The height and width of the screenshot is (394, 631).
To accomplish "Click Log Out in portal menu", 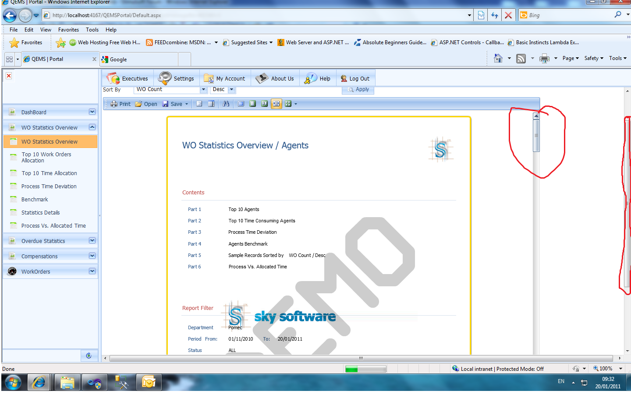I will (x=356, y=78).
